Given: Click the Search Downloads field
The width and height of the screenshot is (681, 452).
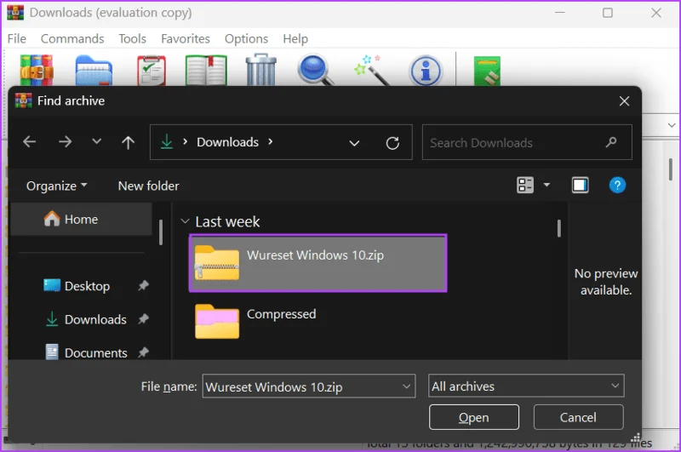Looking at the screenshot, I should [527, 142].
